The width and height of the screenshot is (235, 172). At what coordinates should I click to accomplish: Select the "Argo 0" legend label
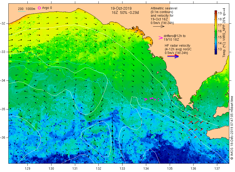[47, 8]
